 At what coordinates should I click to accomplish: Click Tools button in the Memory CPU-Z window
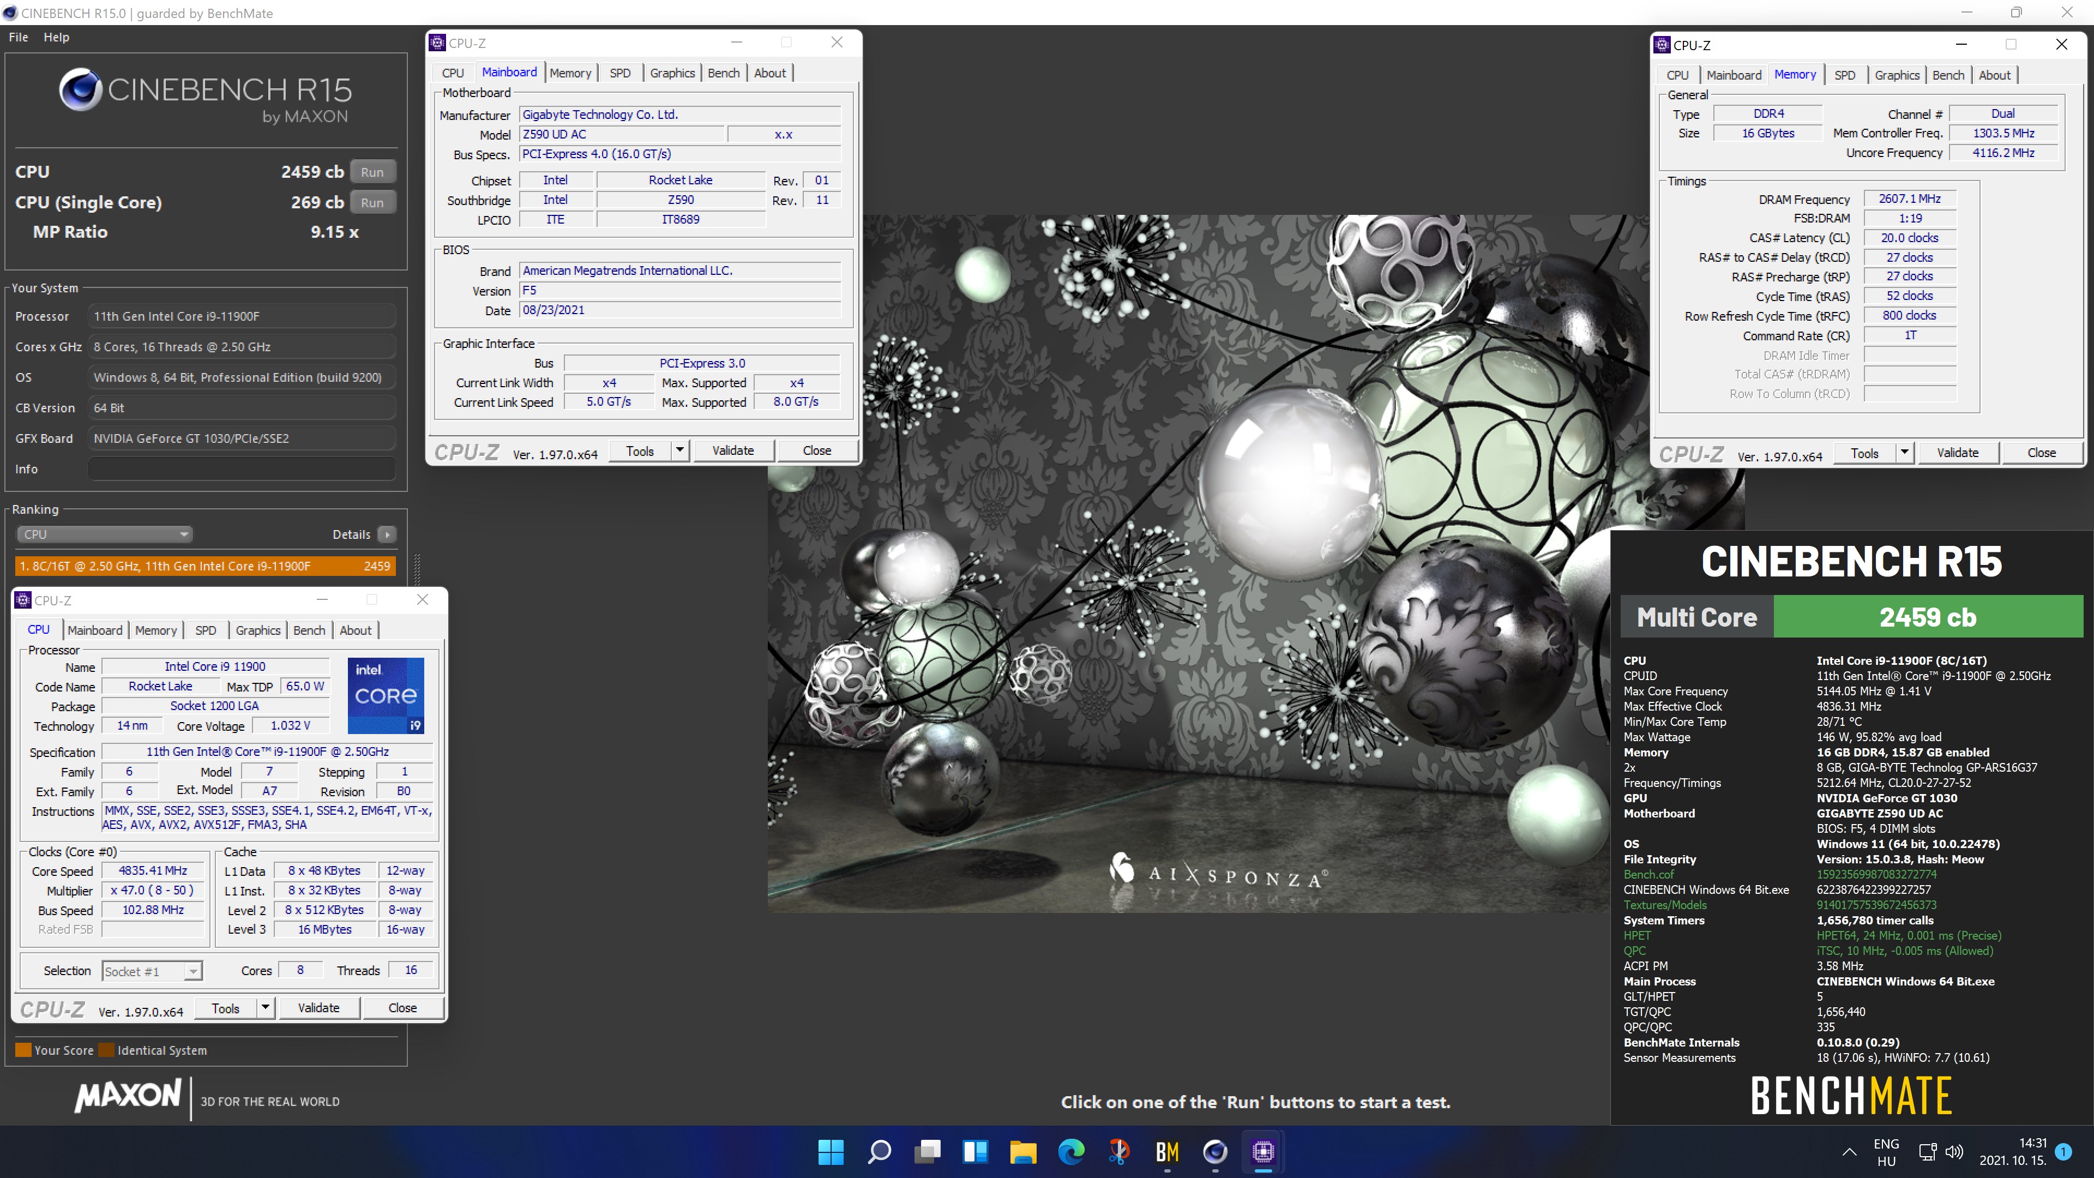tap(1865, 453)
